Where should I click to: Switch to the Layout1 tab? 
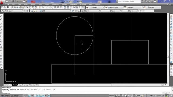point(21,85)
